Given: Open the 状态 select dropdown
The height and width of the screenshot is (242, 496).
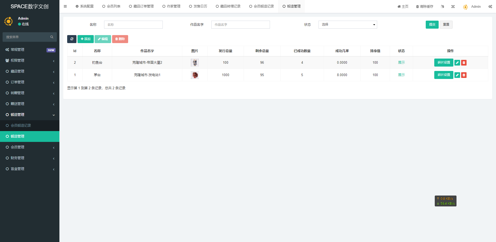Looking at the screenshot, I should [x=347, y=25].
